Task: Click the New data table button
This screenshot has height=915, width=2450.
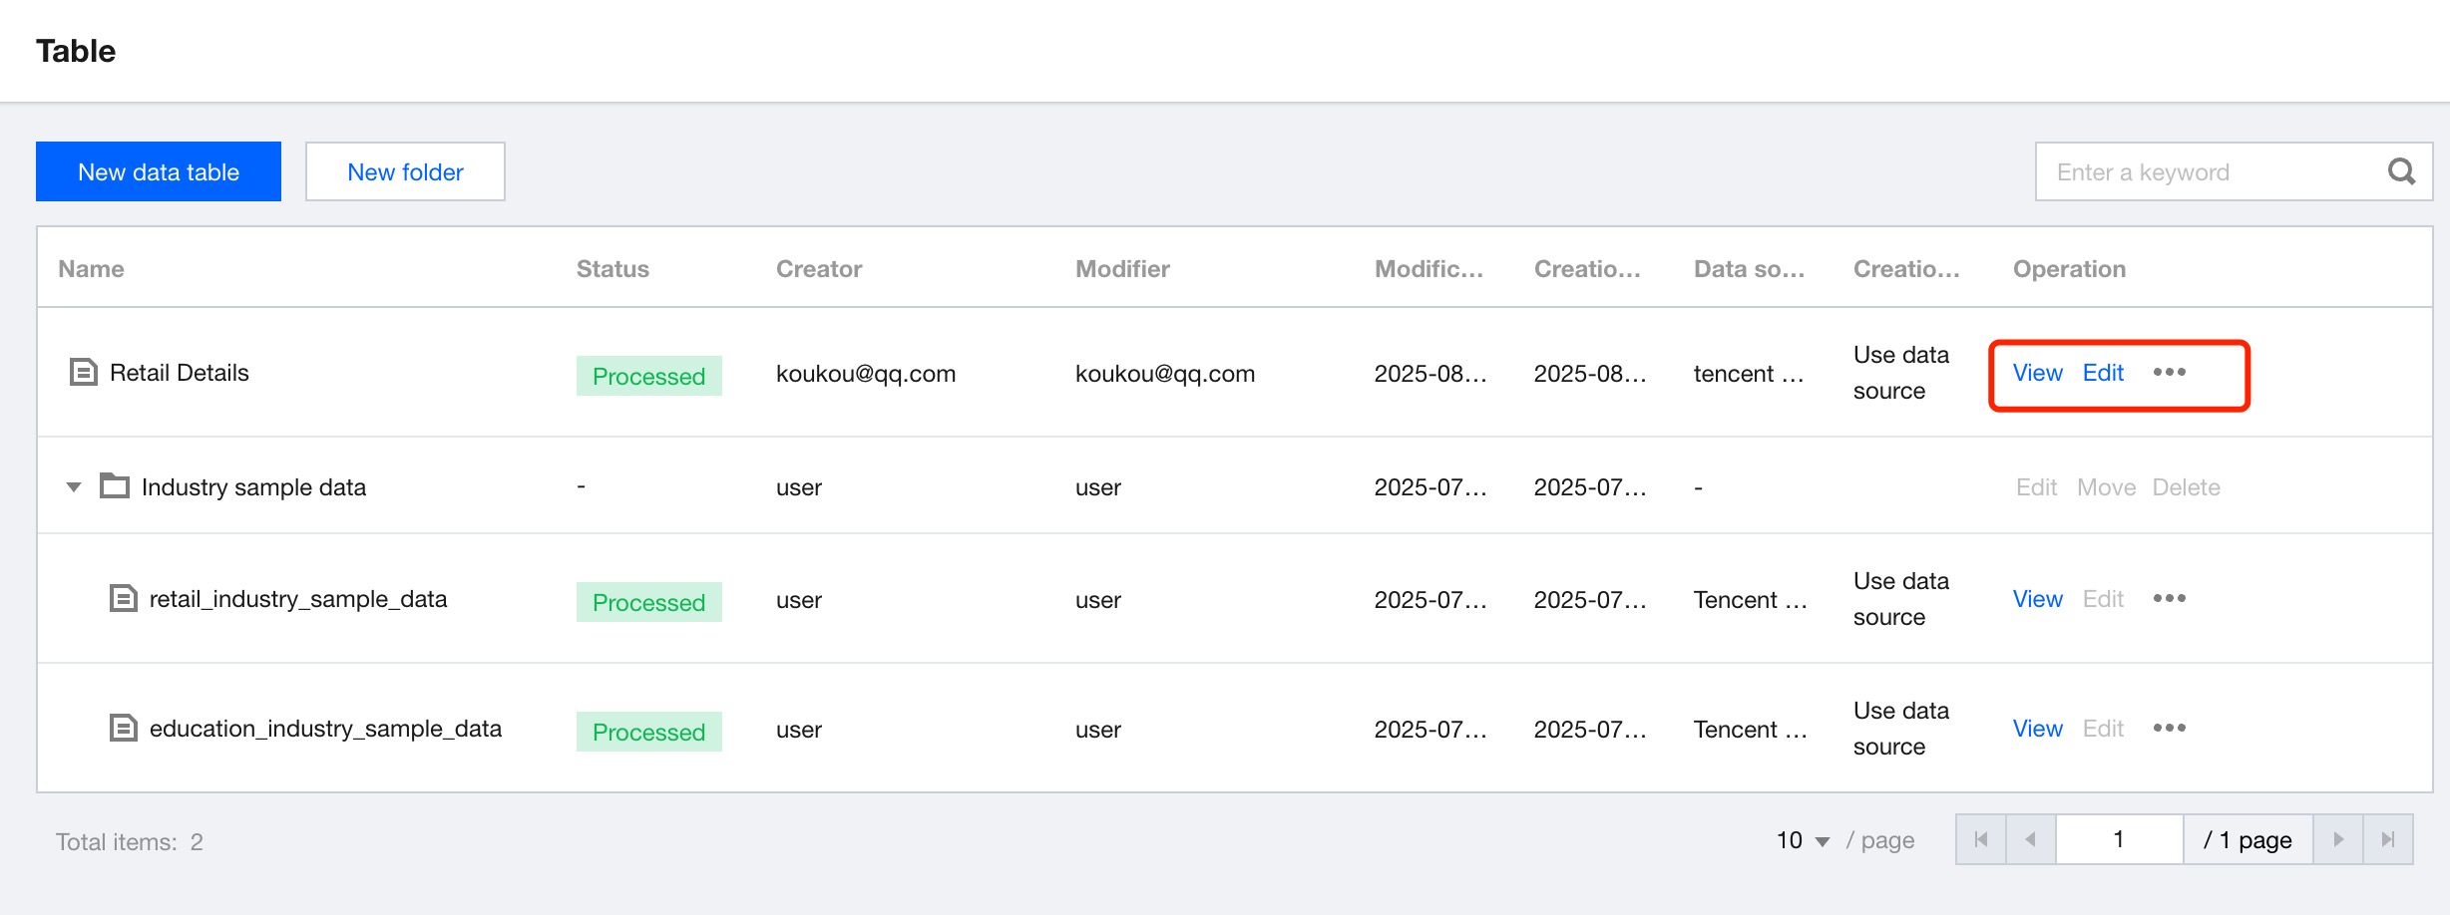Action: pos(159,172)
